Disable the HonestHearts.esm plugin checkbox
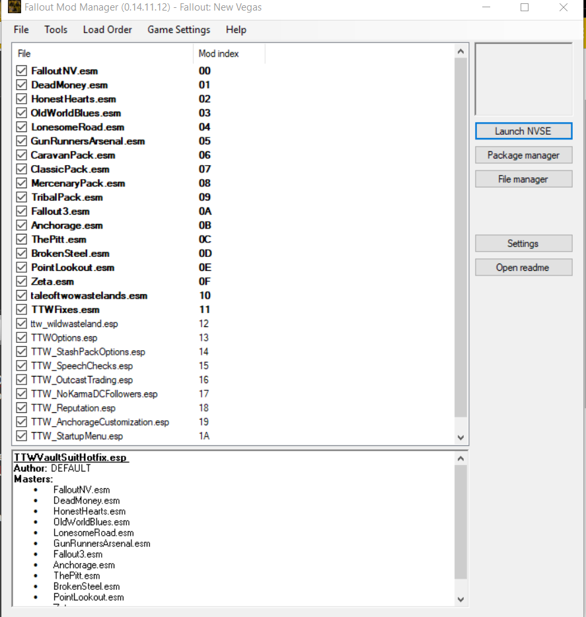The height and width of the screenshot is (617, 586). (22, 99)
